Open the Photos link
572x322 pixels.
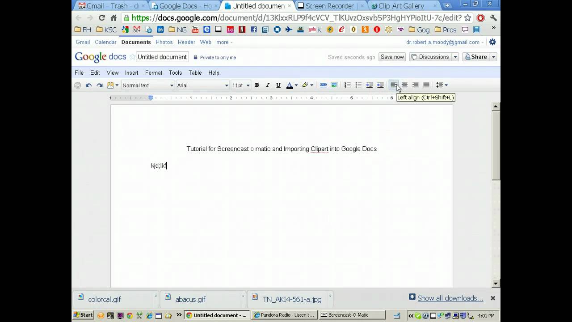pyautogui.click(x=164, y=42)
